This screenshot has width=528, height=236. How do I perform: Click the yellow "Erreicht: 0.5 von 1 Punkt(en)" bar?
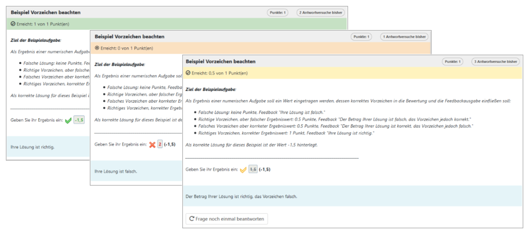pos(353,73)
